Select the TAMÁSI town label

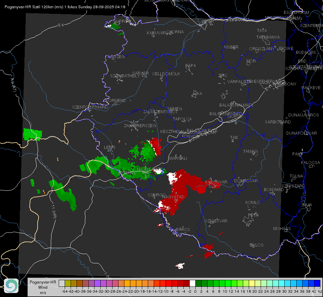click(250, 151)
